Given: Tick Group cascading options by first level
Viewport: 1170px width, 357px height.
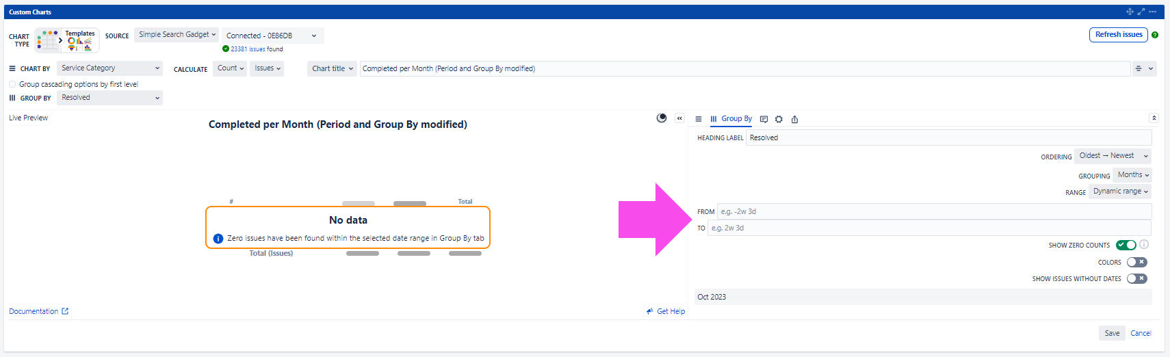Looking at the screenshot, I should tap(12, 84).
